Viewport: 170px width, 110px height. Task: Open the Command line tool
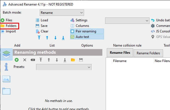(161, 26)
